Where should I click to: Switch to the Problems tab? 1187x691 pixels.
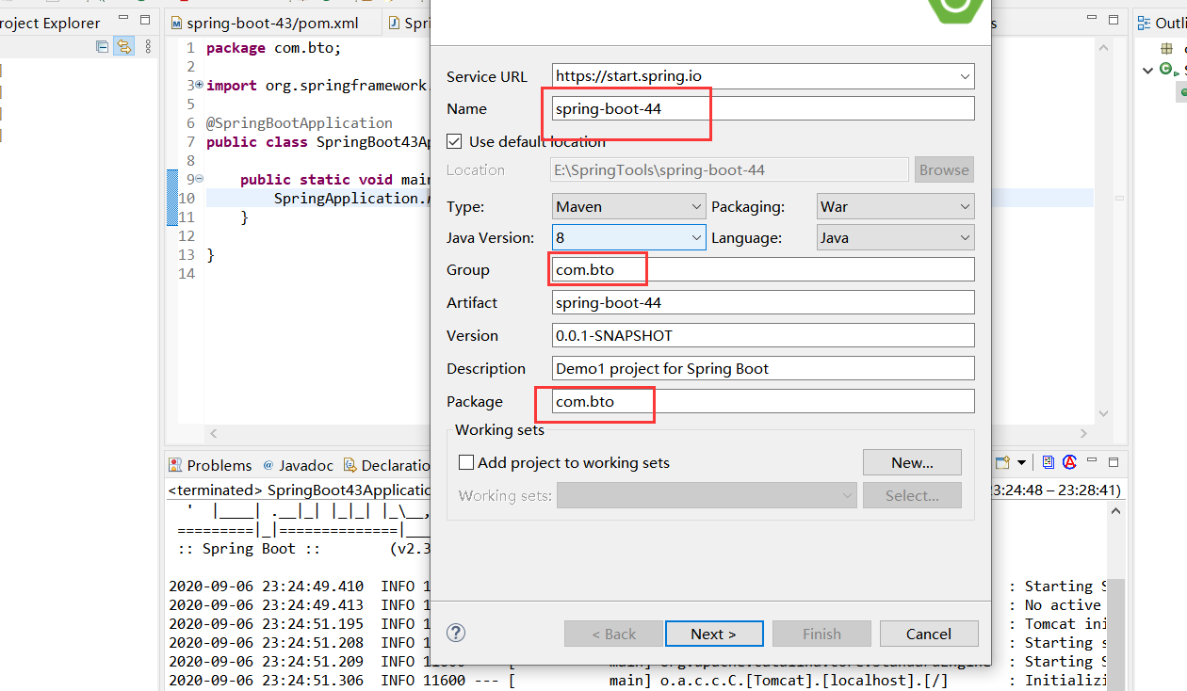coord(211,465)
